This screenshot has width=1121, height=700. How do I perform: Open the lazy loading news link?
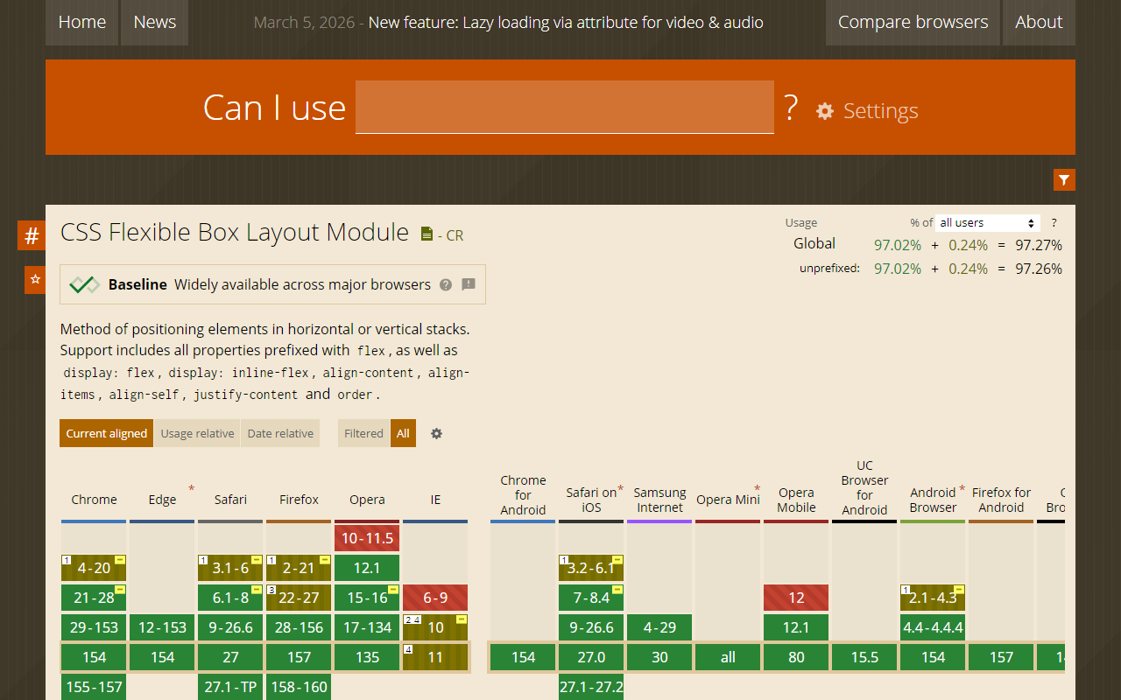click(566, 23)
